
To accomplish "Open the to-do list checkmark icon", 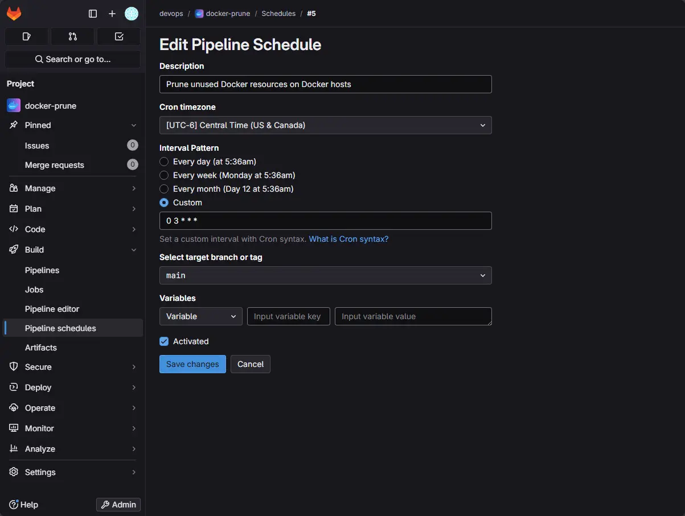I will tap(118, 36).
